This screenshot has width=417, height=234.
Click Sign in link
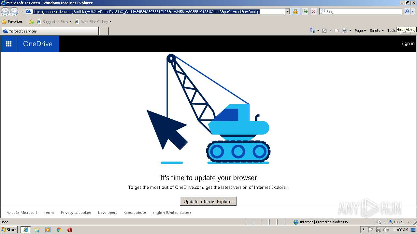[408, 44]
